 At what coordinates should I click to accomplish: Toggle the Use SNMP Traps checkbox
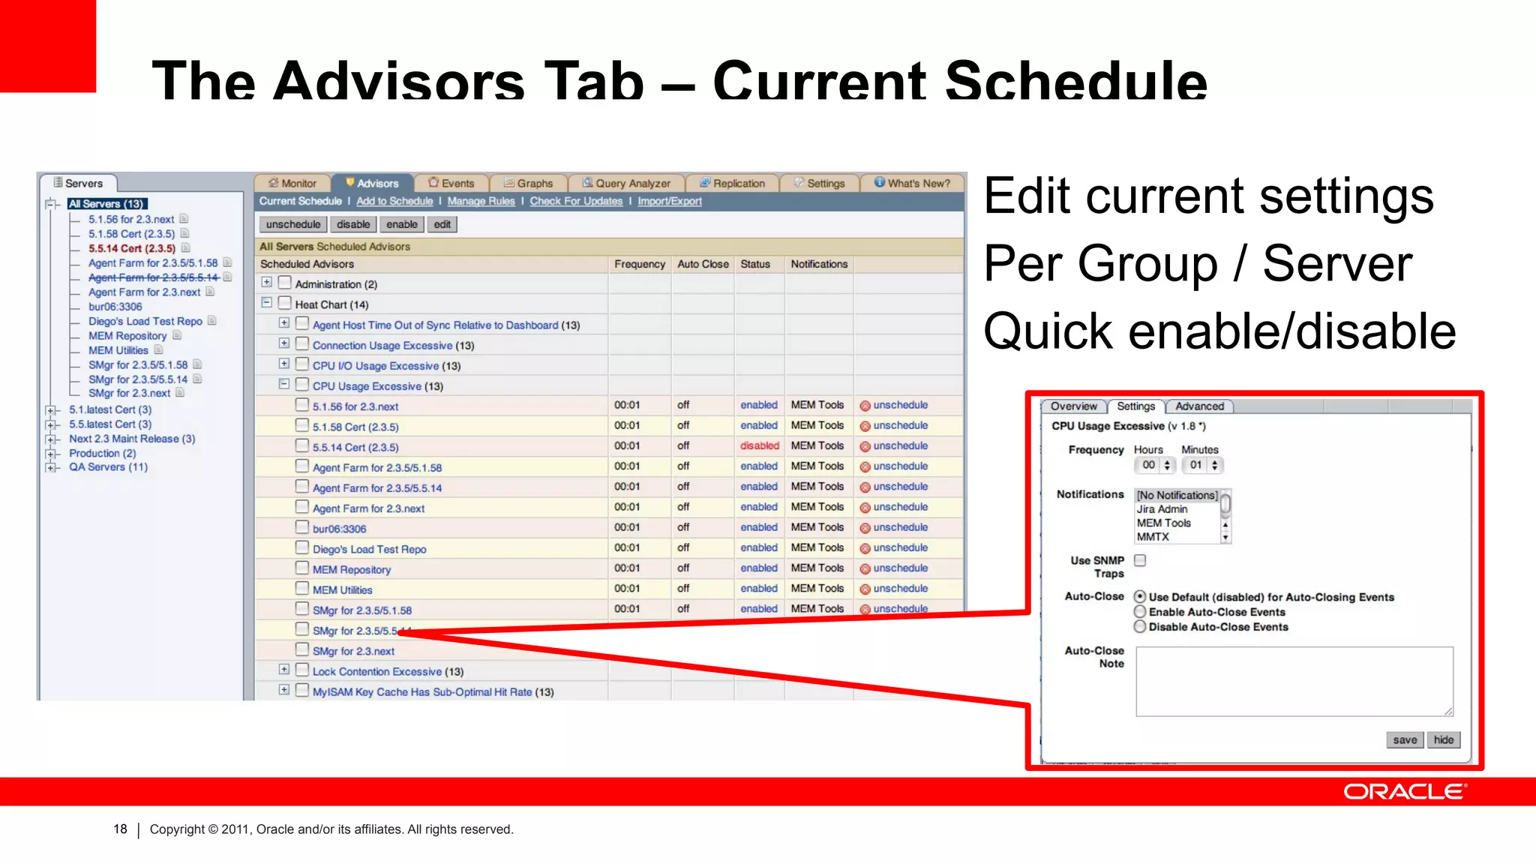pos(1140,560)
